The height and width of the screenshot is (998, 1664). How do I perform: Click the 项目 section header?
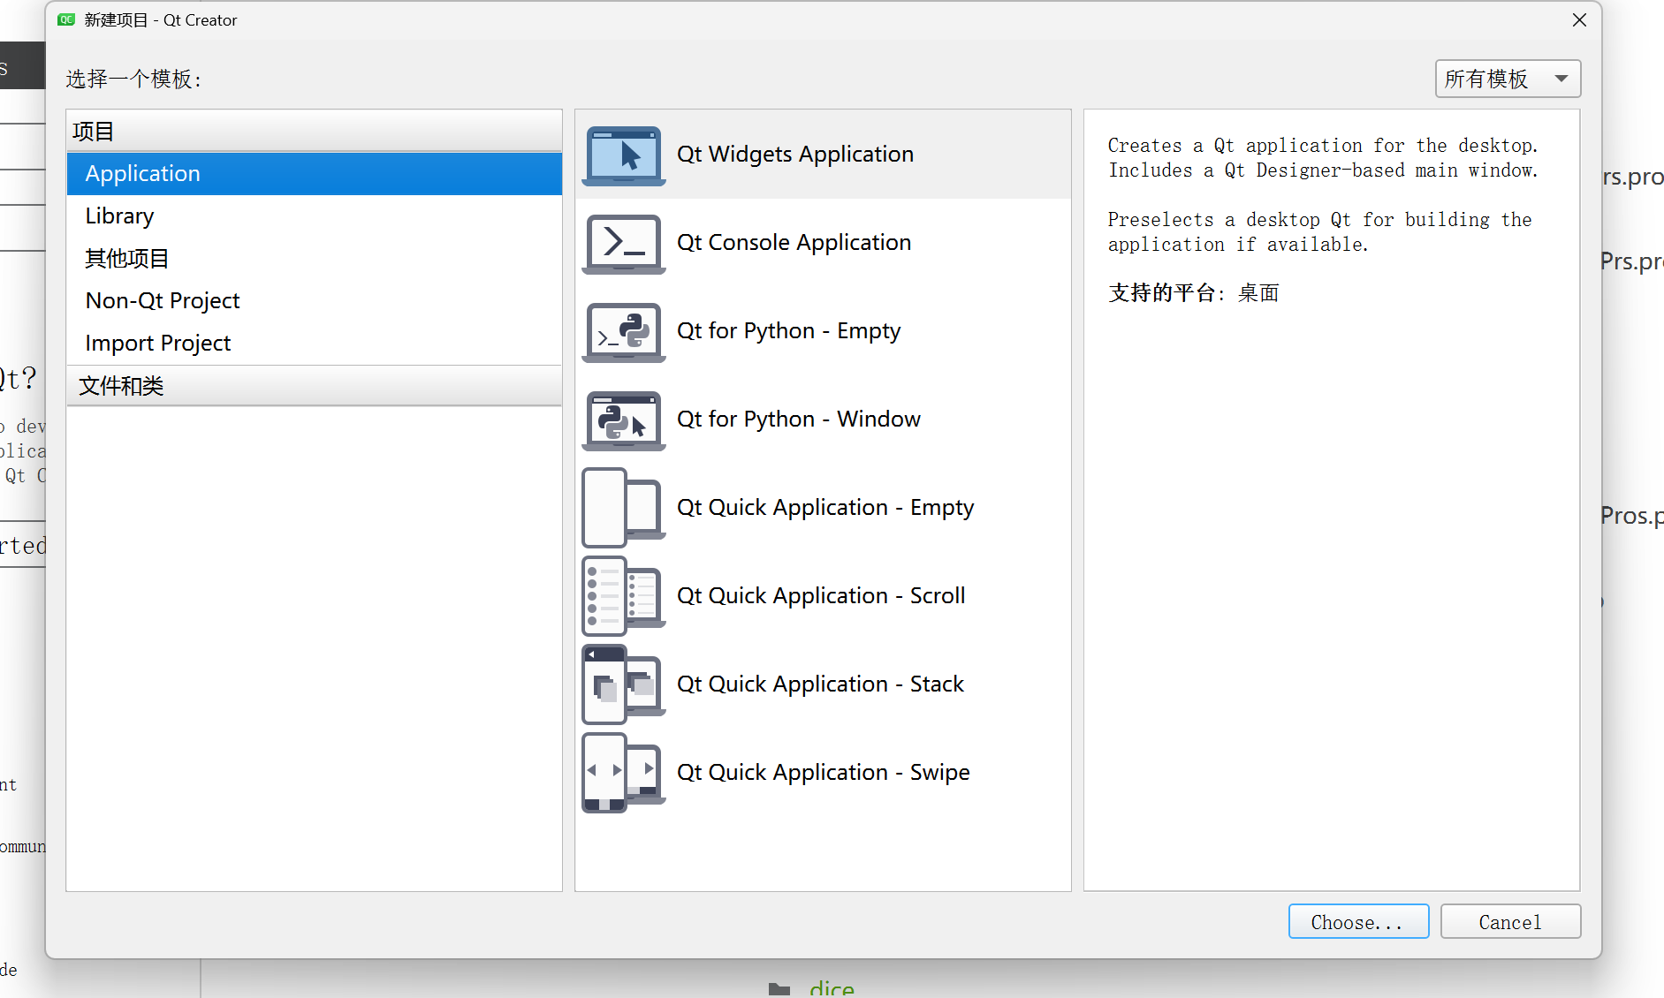[x=315, y=132]
